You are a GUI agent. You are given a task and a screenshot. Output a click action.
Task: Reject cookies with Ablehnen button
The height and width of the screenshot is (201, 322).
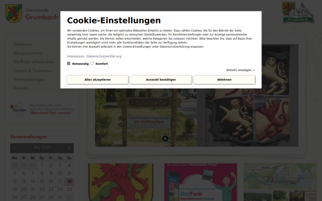tap(224, 79)
